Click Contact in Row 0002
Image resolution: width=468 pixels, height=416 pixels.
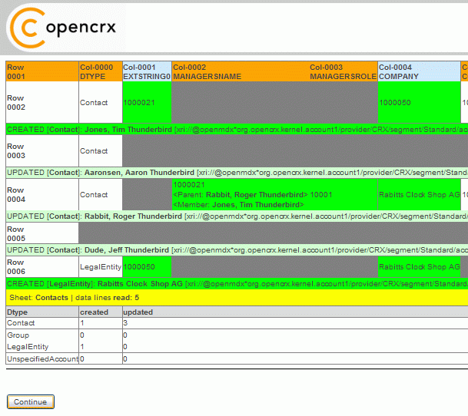coord(94,103)
